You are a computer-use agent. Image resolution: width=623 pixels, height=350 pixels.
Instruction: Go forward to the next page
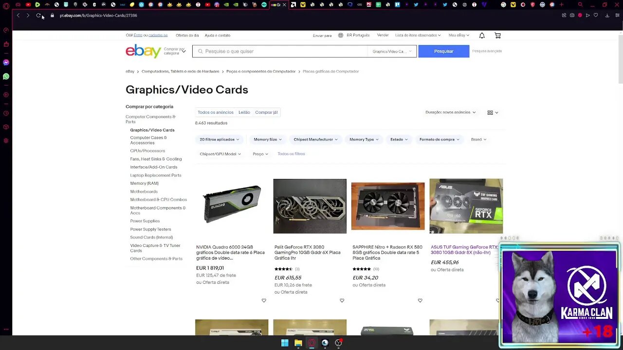(x=28, y=16)
